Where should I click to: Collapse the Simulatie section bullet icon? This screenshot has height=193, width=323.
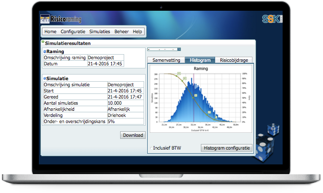(x=44, y=79)
